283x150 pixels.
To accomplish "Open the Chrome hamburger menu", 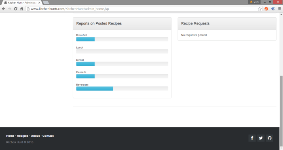I will click(279, 9).
